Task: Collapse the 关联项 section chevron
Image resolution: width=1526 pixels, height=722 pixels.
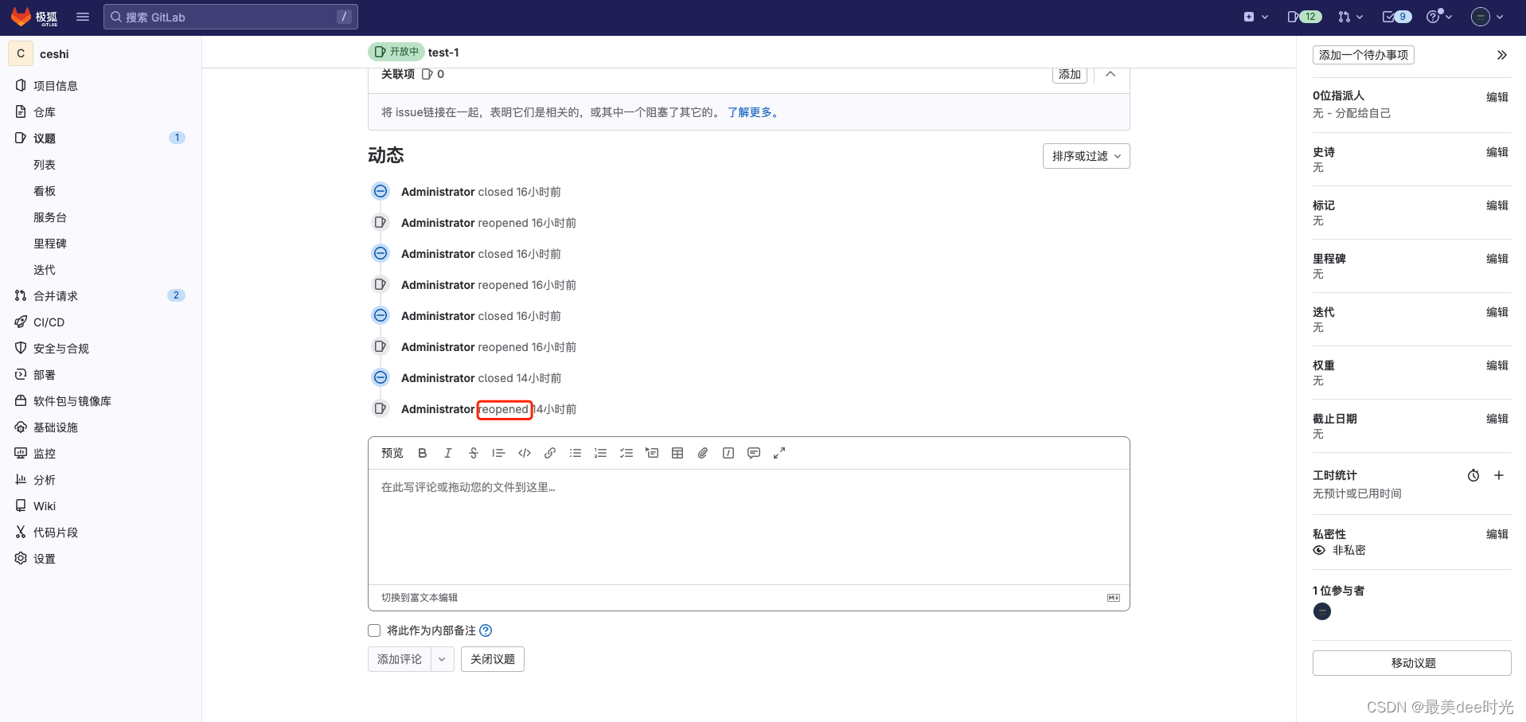Action: click(1110, 74)
